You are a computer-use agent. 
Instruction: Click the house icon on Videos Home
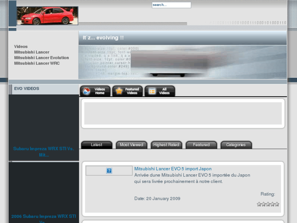click(x=87, y=91)
